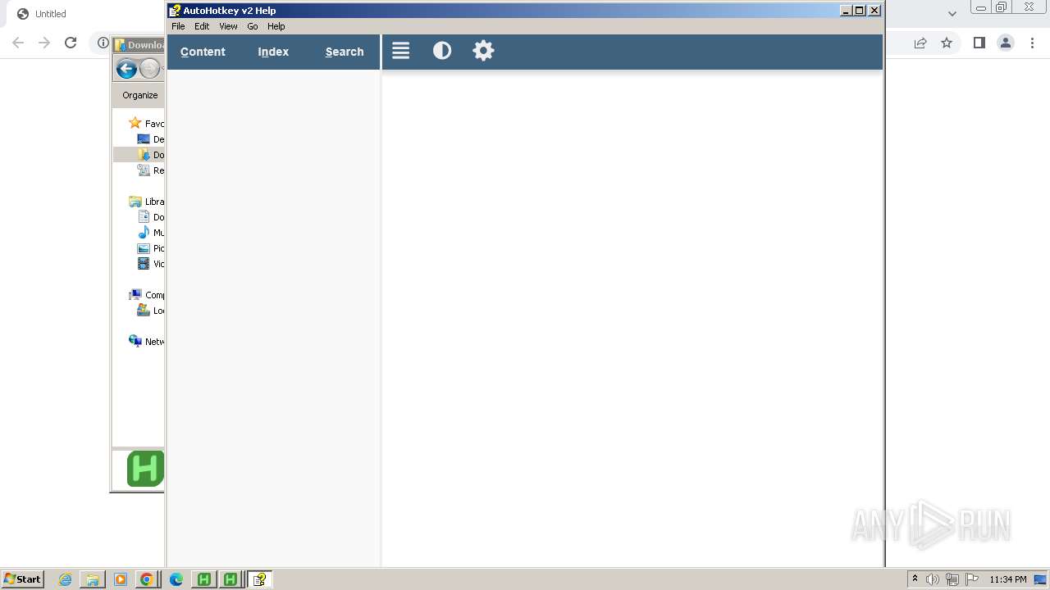Open network tray icon
Viewport: 1050px width, 590px height.
[952, 579]
